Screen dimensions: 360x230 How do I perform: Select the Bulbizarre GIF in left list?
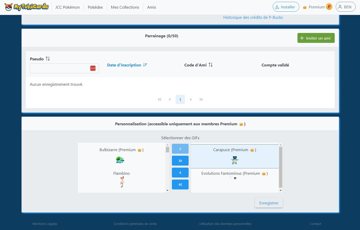click(121, 154)
